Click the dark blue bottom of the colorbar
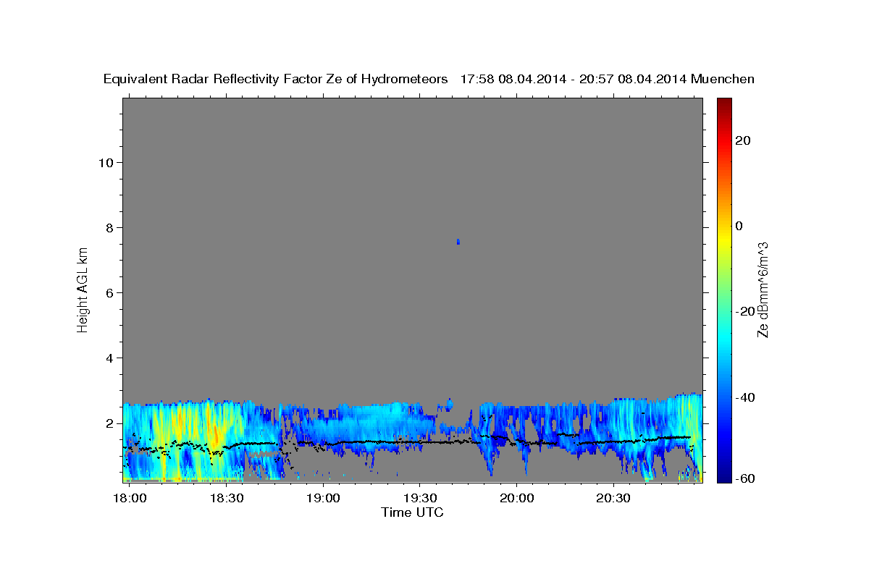 (723, 477)
